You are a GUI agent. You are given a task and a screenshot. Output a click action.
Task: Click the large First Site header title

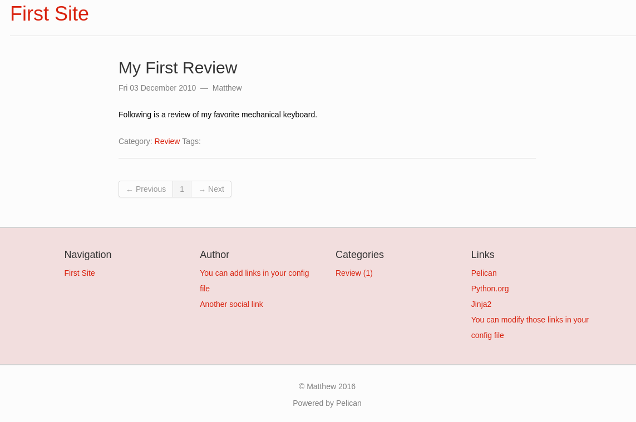[x=50, y=14]
